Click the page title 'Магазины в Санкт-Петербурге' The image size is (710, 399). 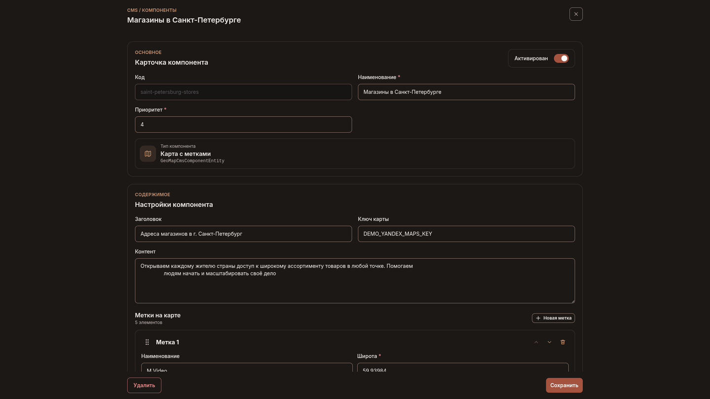click(x=184, y=20)
